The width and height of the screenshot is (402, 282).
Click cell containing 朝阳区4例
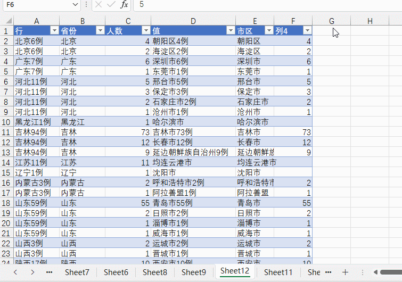(x=193, y=41)
